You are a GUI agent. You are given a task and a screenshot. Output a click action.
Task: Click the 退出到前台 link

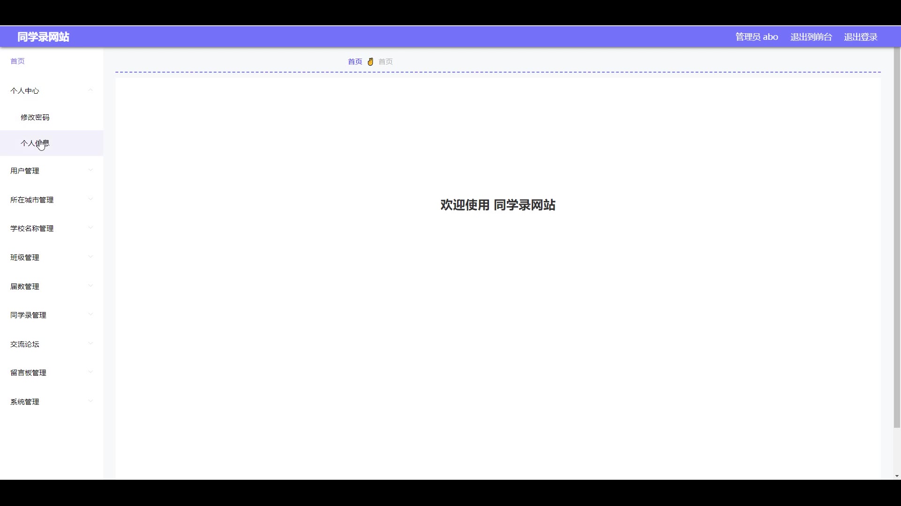coord(811,37)
